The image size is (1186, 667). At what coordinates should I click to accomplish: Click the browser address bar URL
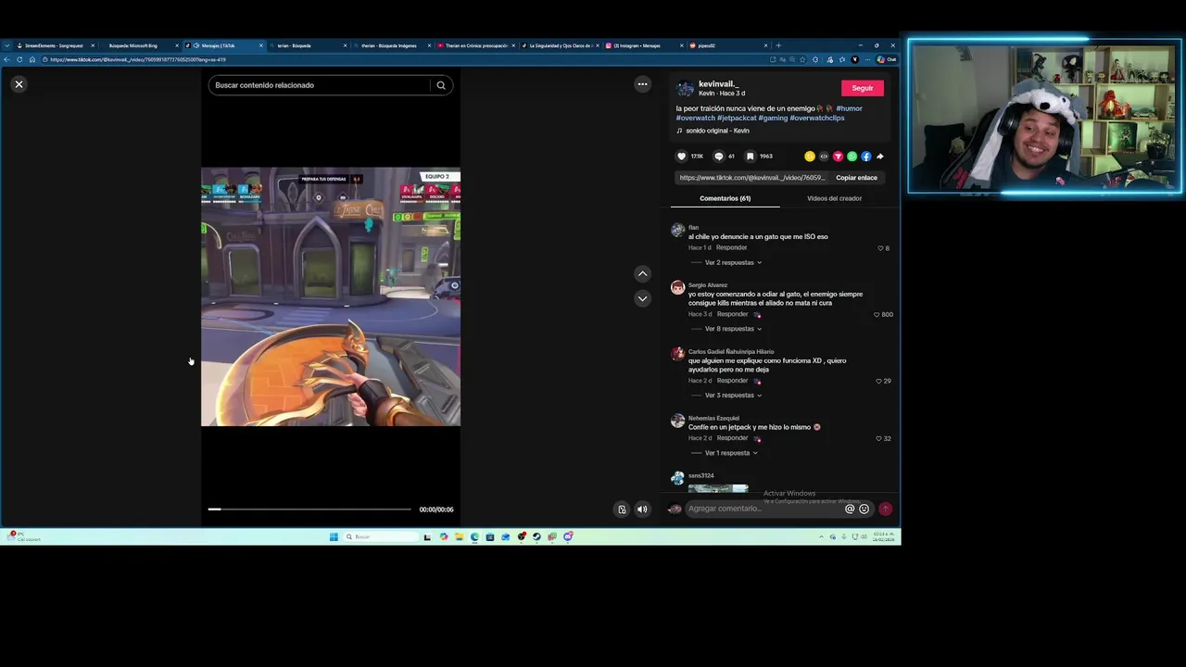click(x=138, y=59)
